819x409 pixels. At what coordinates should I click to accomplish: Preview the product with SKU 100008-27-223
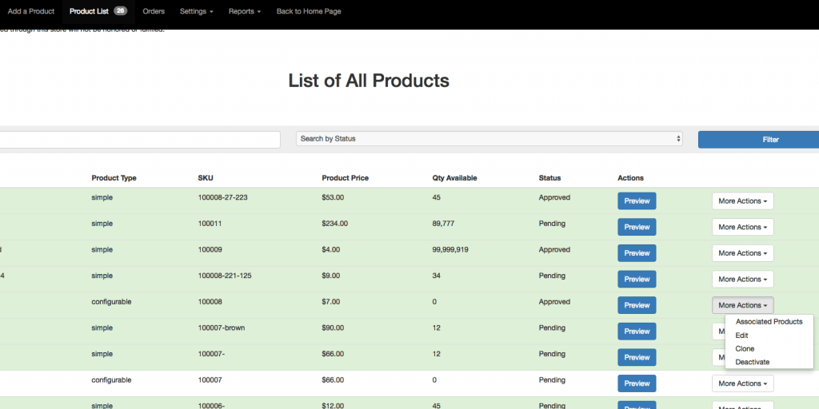637,201
